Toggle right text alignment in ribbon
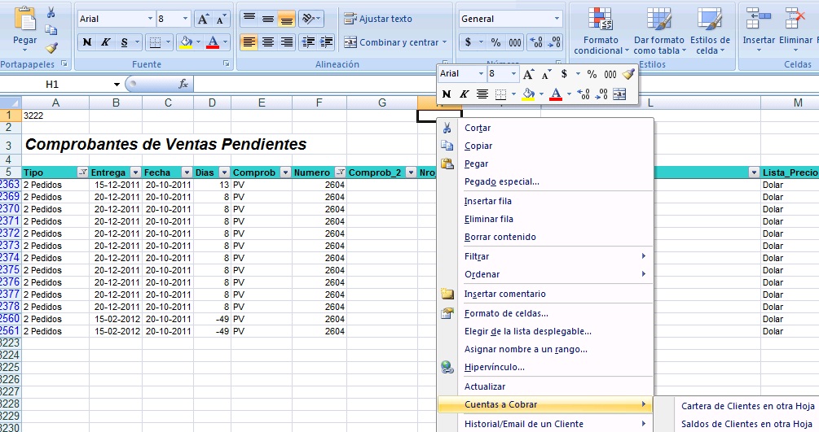This screenshot has width=819, height=432. pyautogui.click(x=286, y=42)
